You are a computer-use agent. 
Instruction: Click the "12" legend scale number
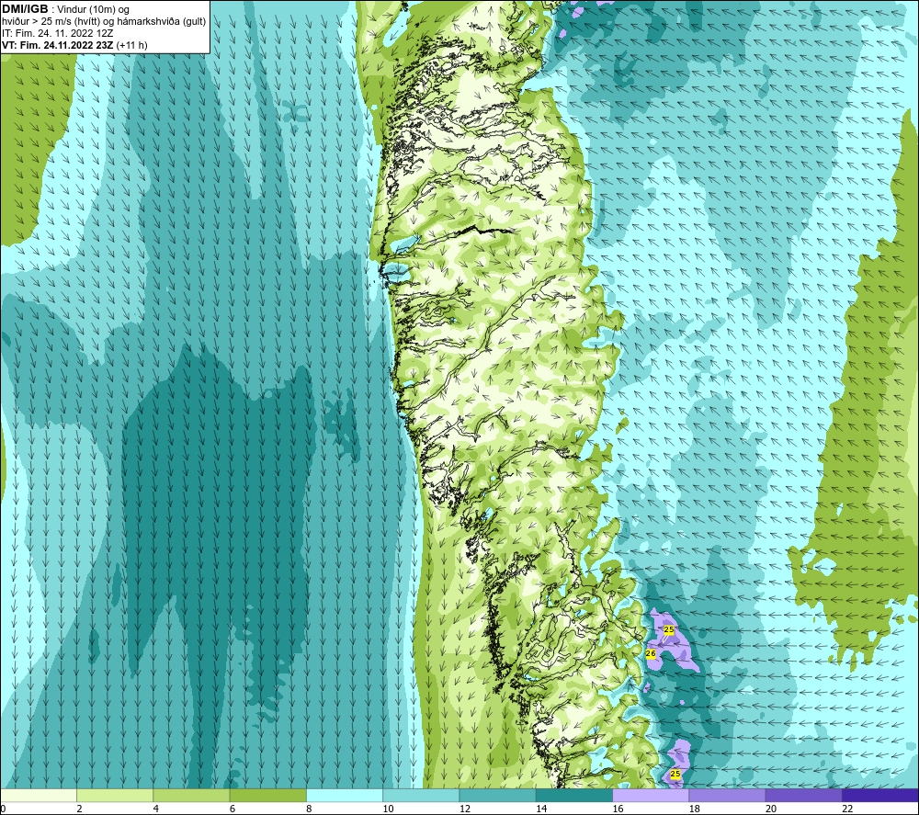465,809
